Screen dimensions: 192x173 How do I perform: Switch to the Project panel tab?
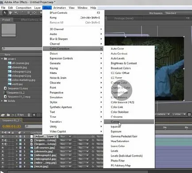click(6, 20)
